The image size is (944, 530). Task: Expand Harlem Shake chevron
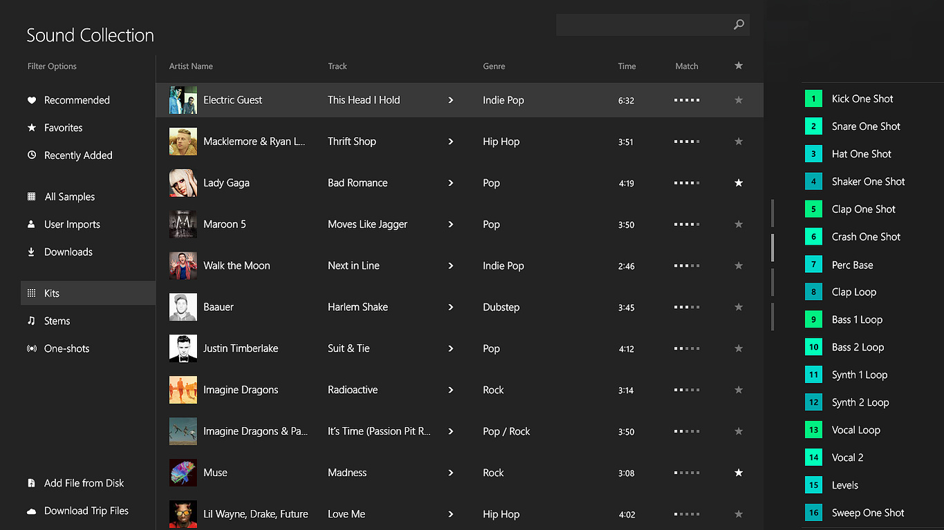point(451,307)
